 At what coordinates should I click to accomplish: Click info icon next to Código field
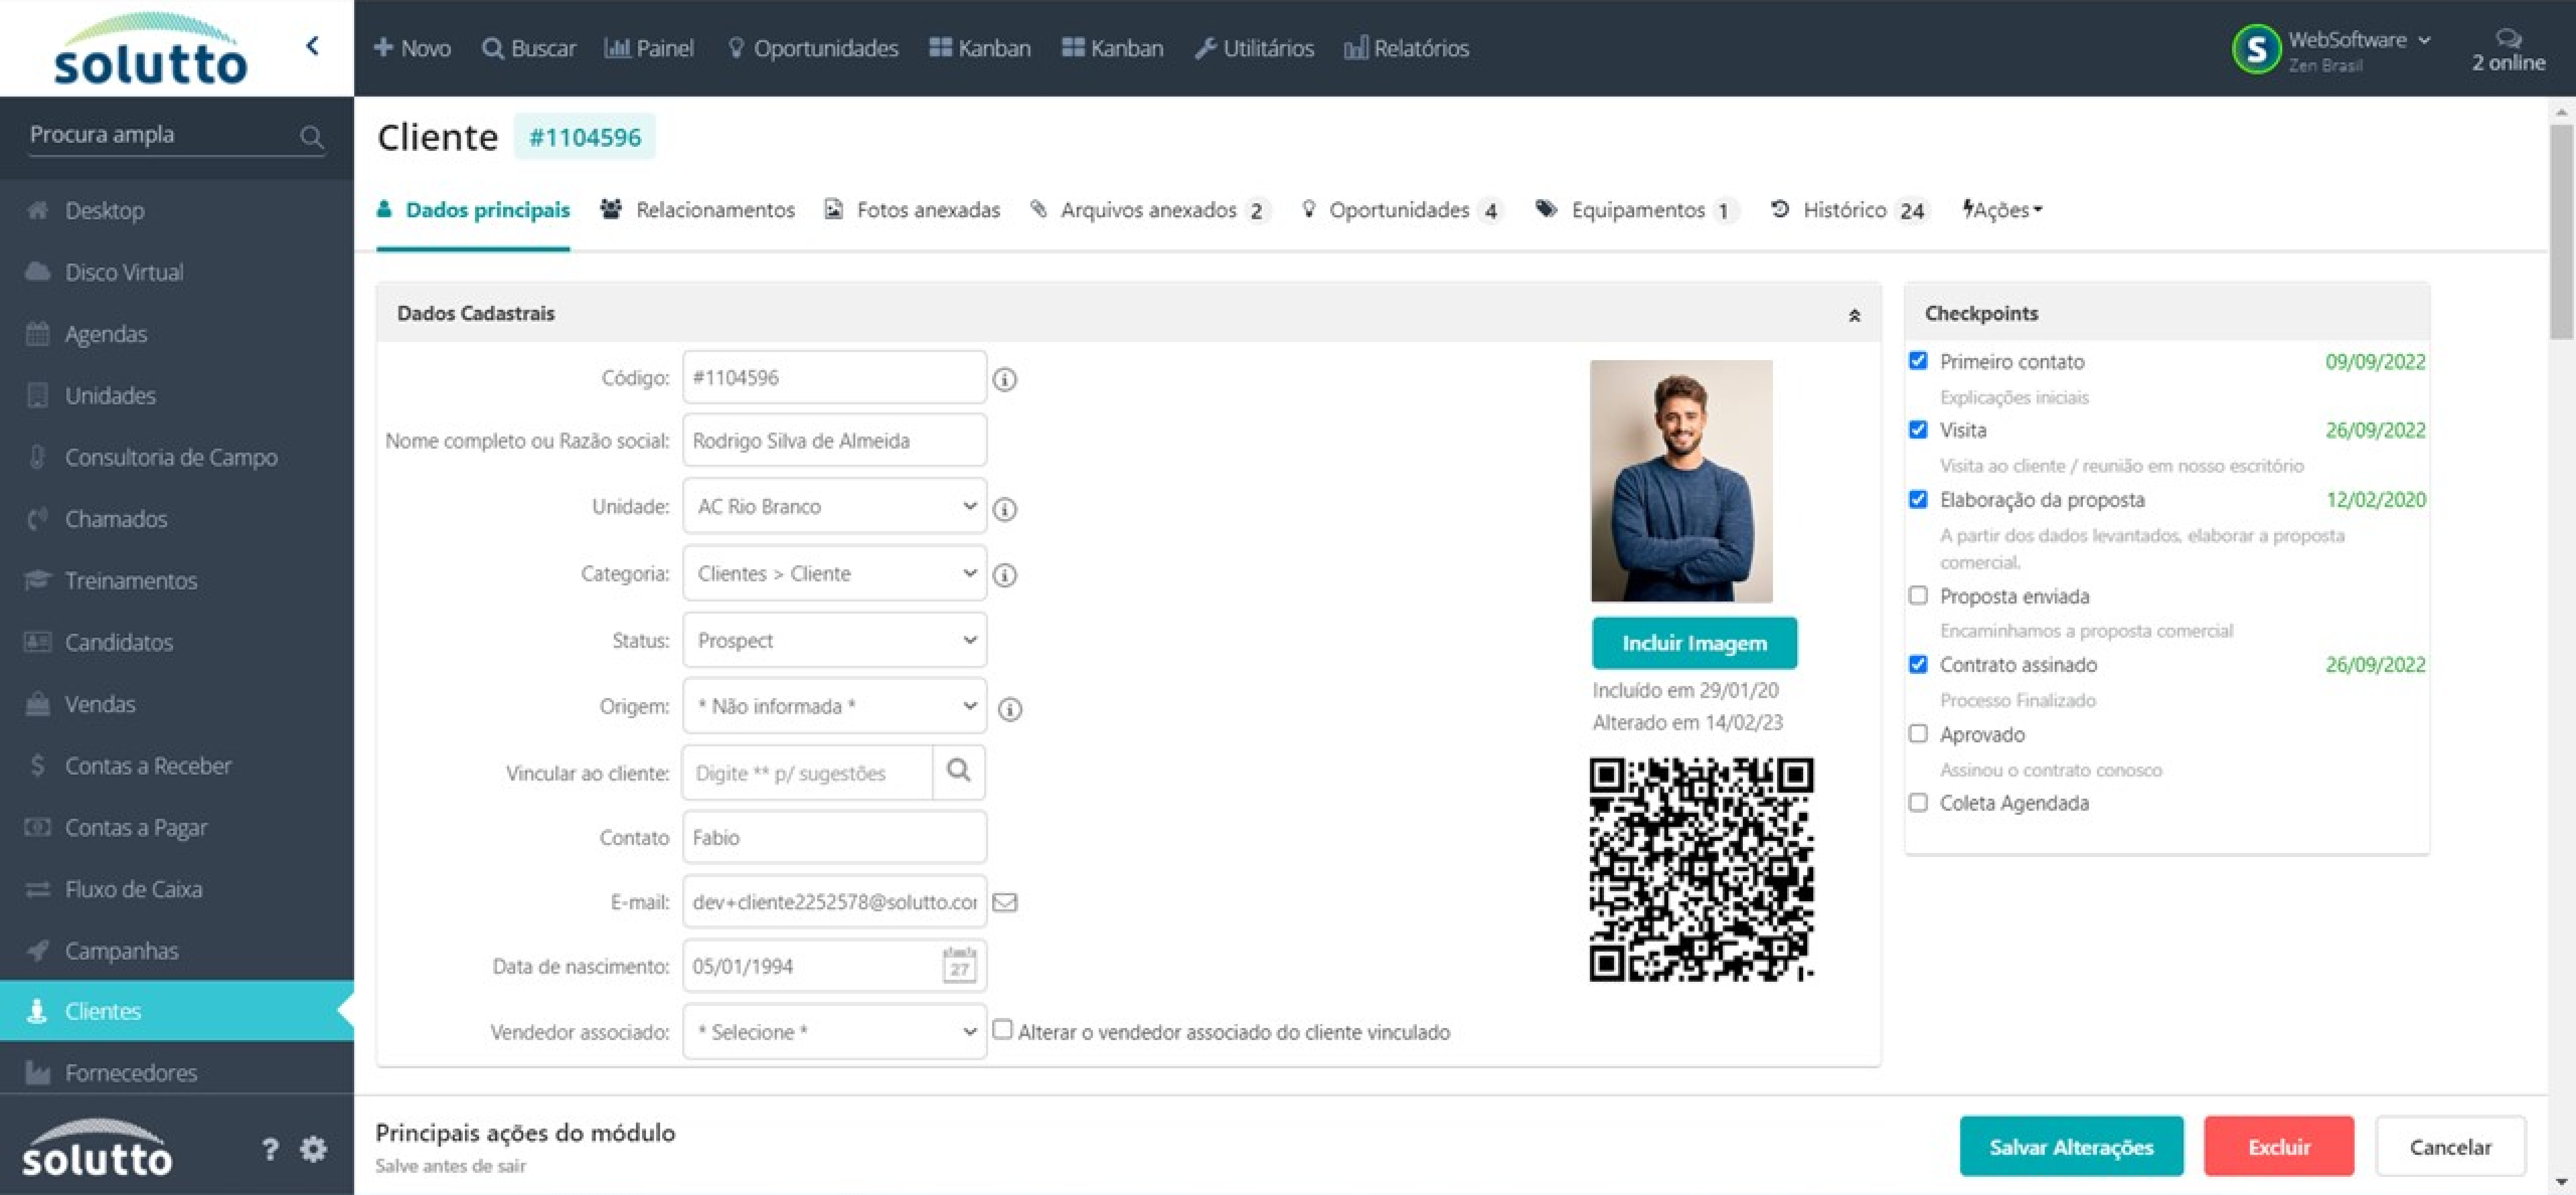point(1004,379)
